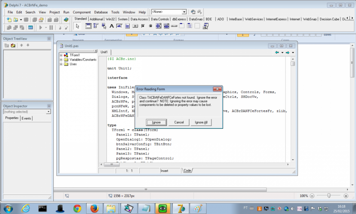Select the Edit component (ab| icon)
The image size is (356, 214).
[x=119, y=26]
